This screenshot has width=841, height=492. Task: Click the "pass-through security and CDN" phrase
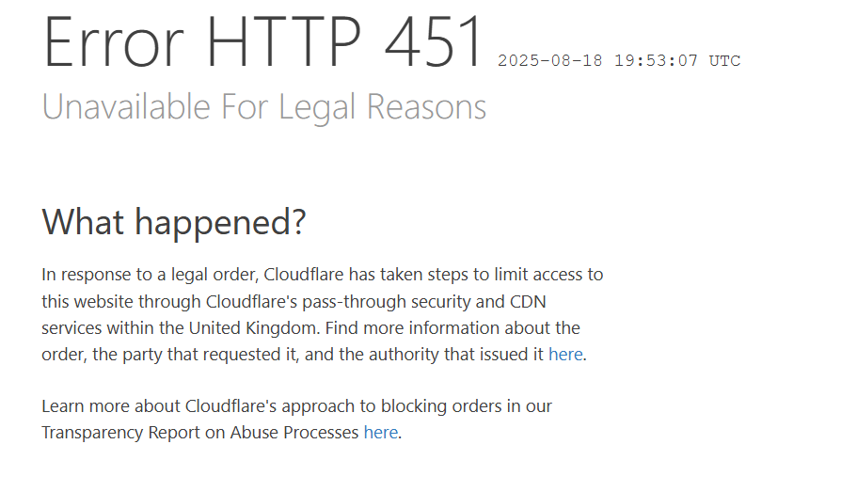pos(423,302)
